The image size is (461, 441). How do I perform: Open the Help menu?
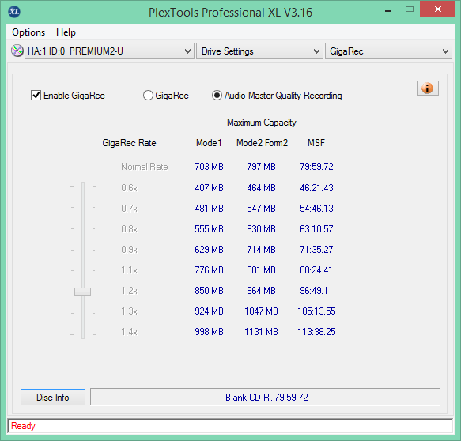point(66,32)
